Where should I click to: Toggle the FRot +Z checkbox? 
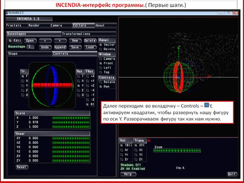[x=87, y=86]
